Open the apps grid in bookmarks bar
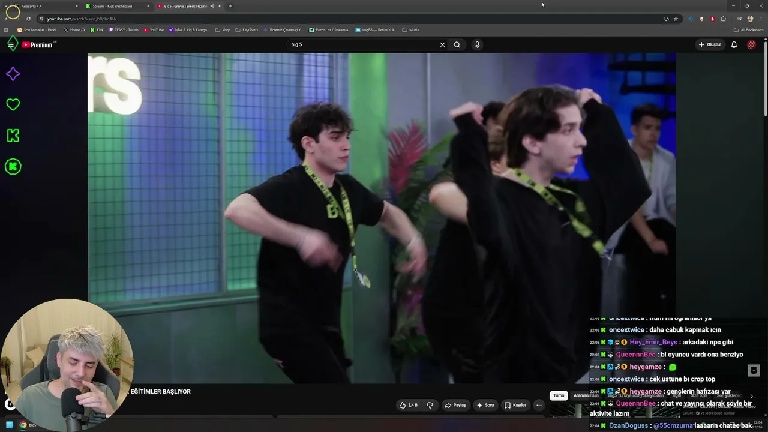This screenshot has width=768, height=432. tap(6, 30)
